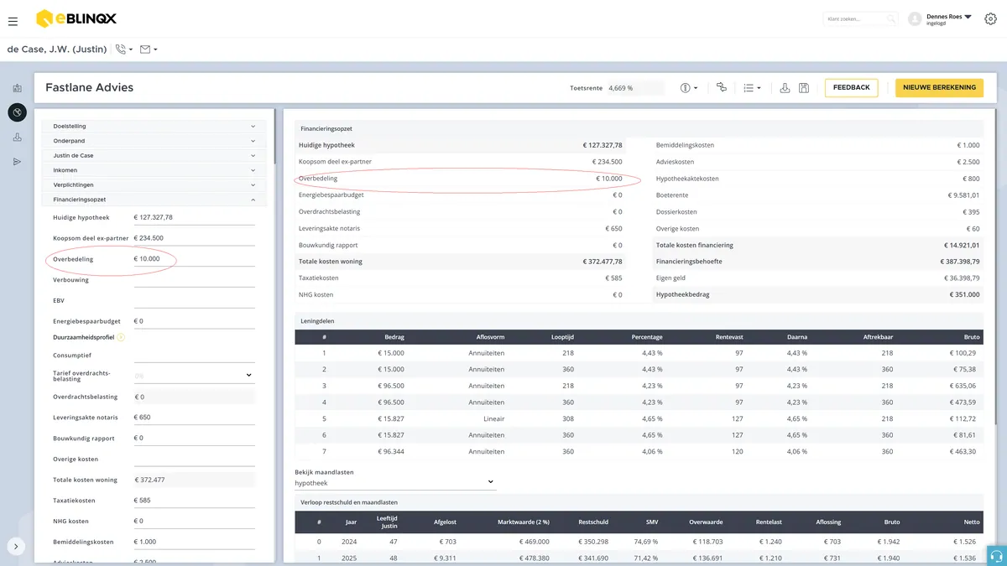Open the Bekijk maandlasten hypotheek dropdown
This screenshot has width=1007, height=566.
395,483
